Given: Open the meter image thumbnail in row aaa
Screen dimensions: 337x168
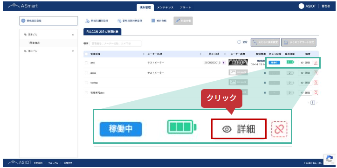Looking at the screenshot, I should pos(238,63).
